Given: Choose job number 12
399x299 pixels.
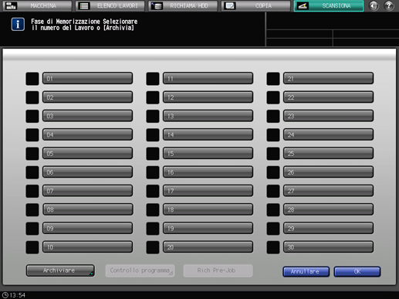Looking at the screenshot, I should [x=208, y=97].
